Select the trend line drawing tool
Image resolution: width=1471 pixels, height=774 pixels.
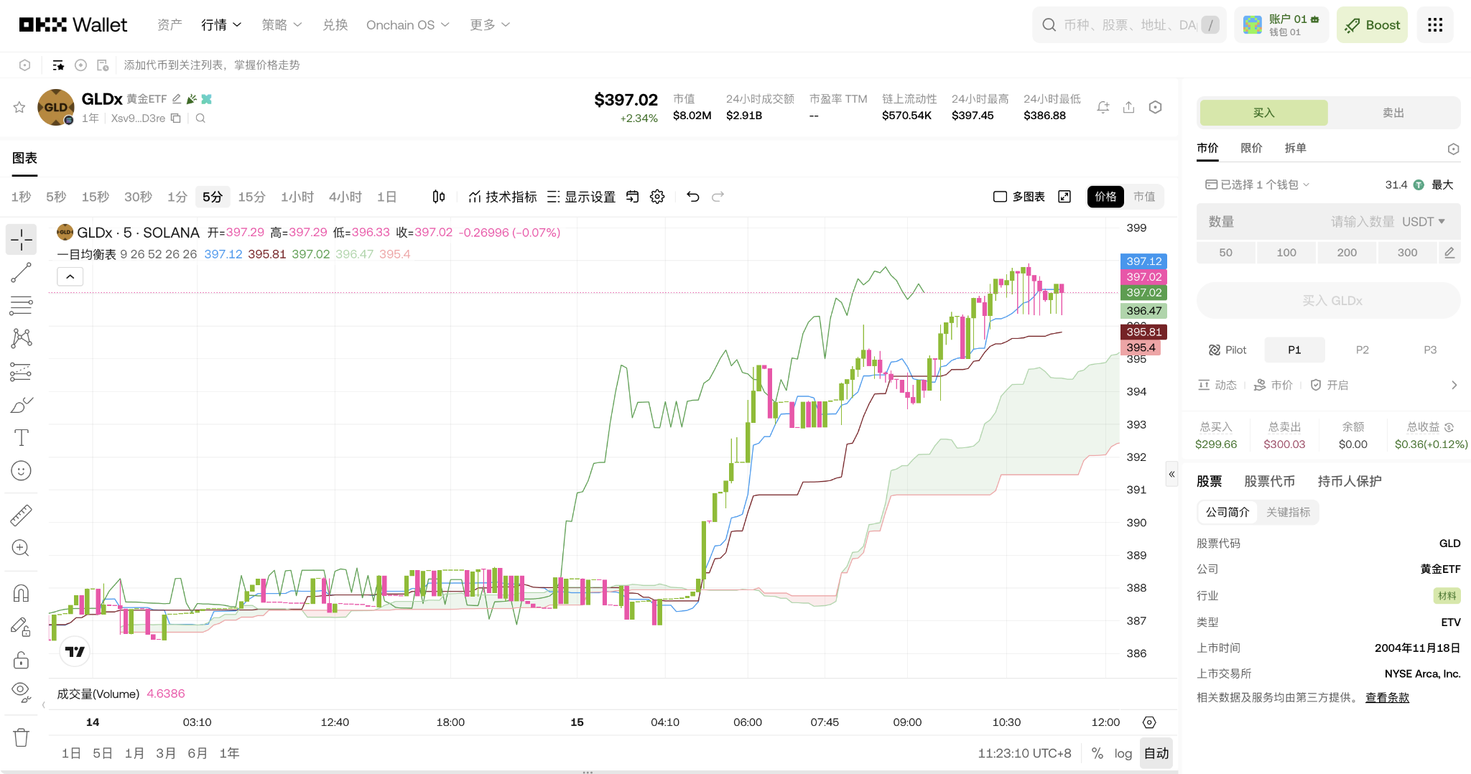22,272
